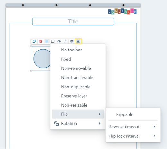Image resolution: width=167 pixels, height=149 pixels.
Task: Click the Colltrain logo
Action: [x=122, y=11]
